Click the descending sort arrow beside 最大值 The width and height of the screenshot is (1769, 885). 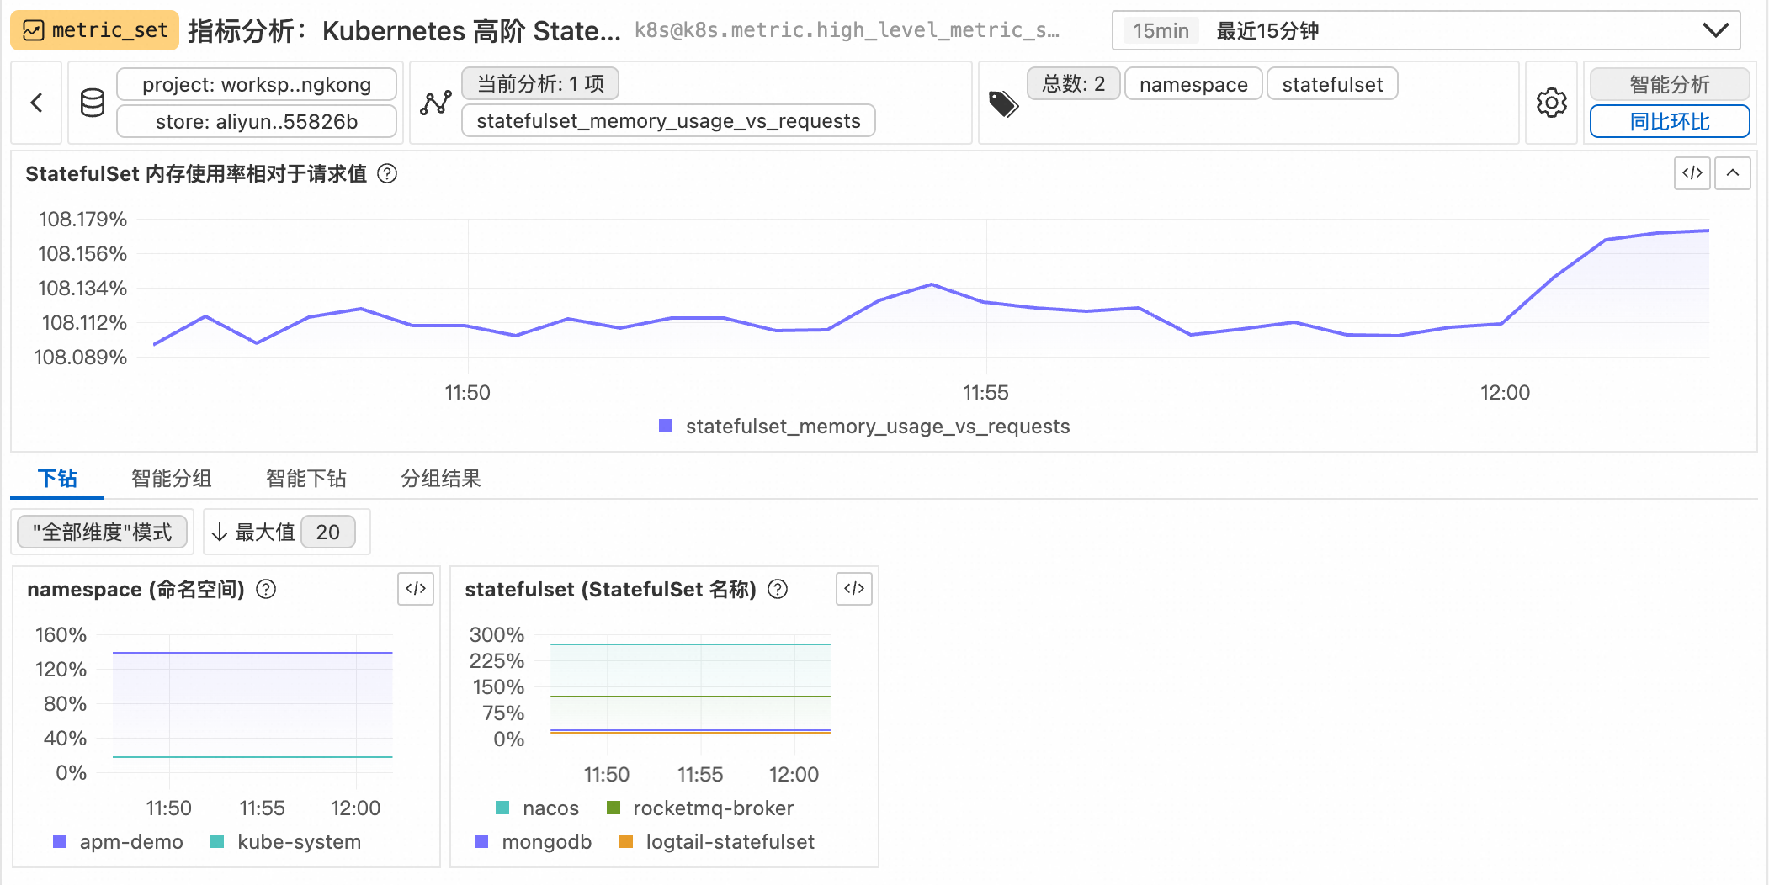220,532
